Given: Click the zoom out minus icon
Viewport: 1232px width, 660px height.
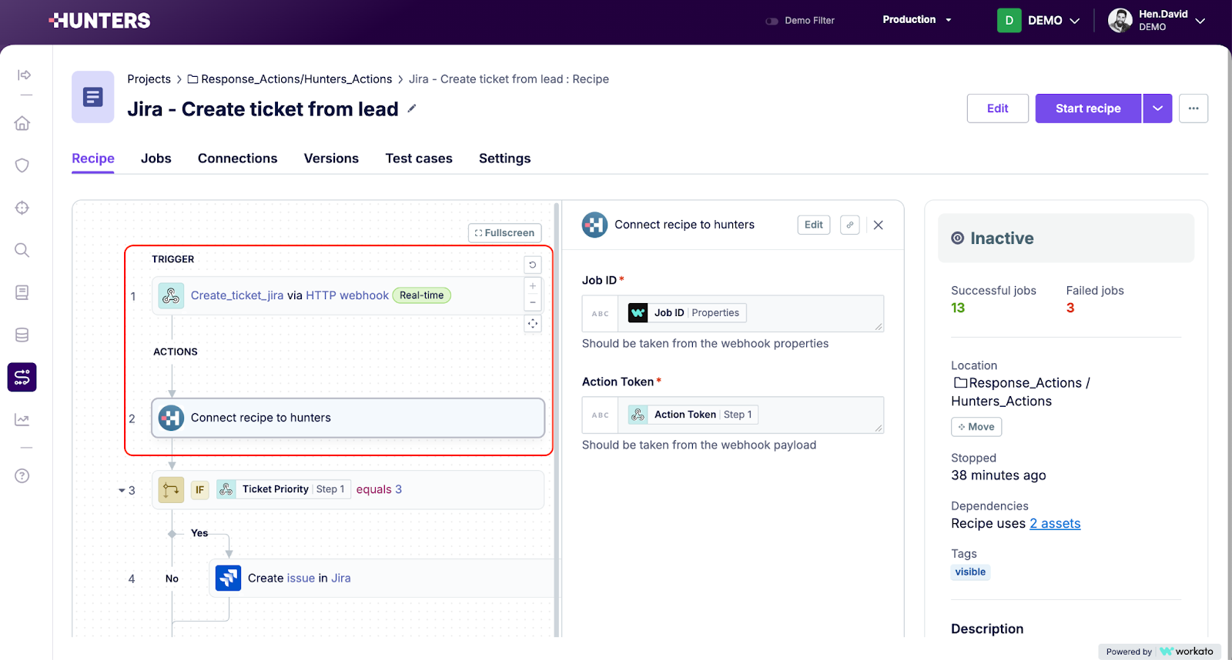Looking at the screenshot, I should [533, 302].
